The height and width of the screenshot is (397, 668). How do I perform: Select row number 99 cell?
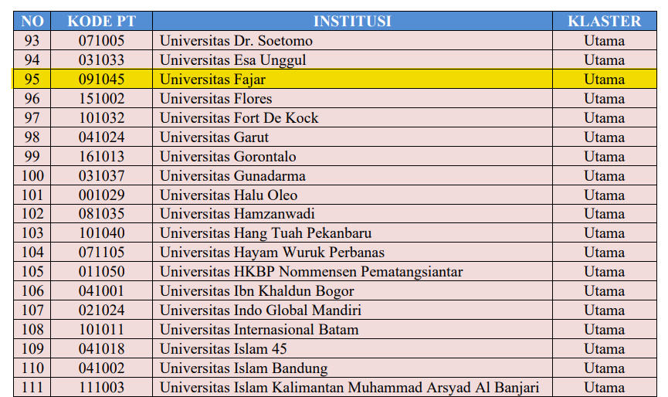coord(32,156)
